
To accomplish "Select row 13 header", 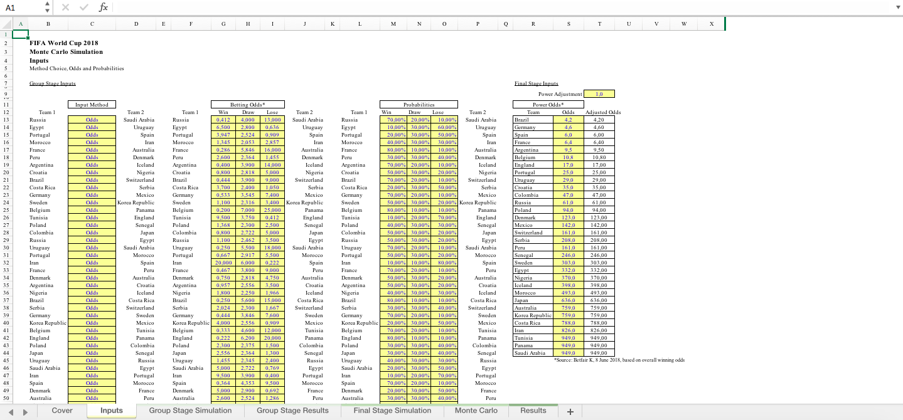I will [6, 119].
